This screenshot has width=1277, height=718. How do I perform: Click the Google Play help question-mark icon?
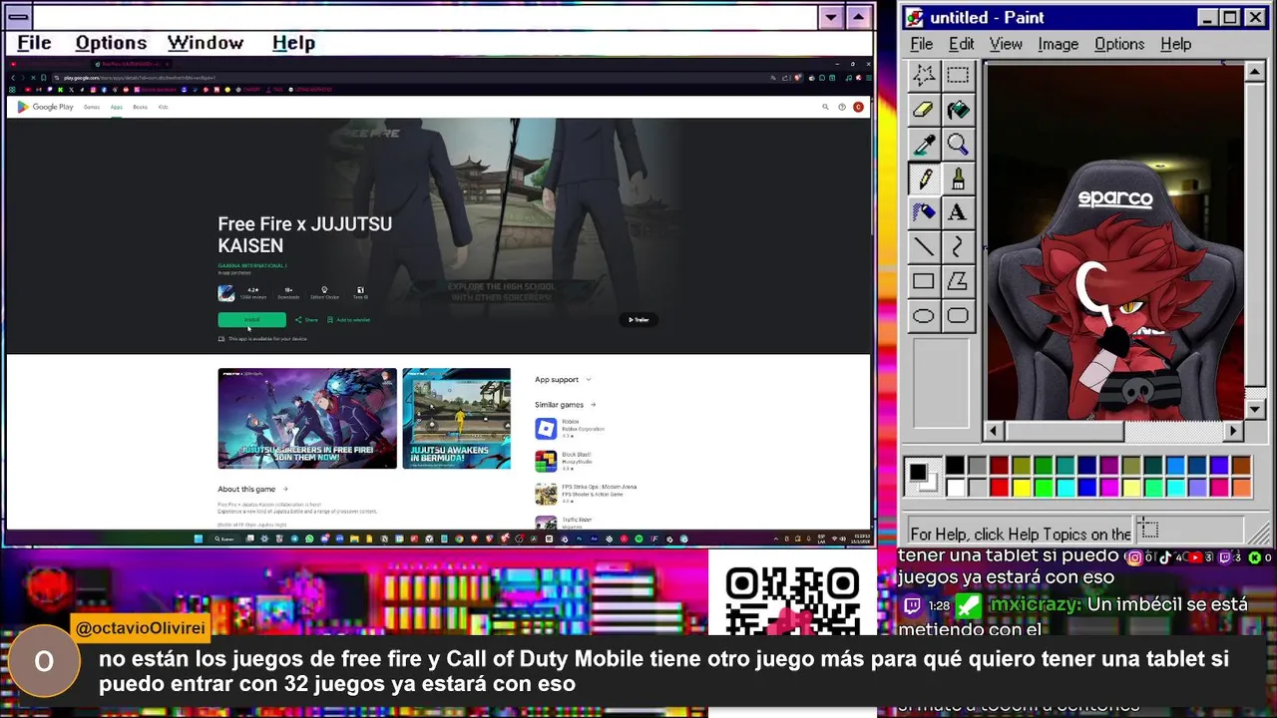841,107
